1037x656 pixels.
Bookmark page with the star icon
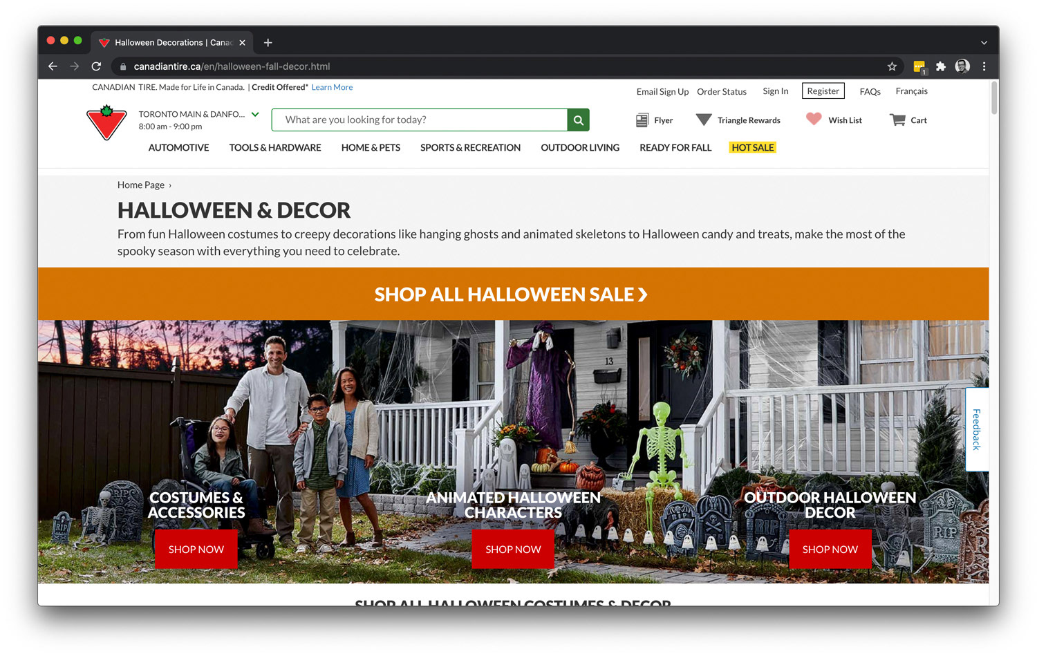tap(892, 66)
